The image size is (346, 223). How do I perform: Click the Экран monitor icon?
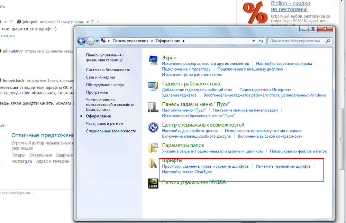[153, 60]
